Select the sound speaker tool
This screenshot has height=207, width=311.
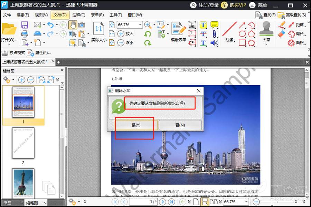[214, 43]
